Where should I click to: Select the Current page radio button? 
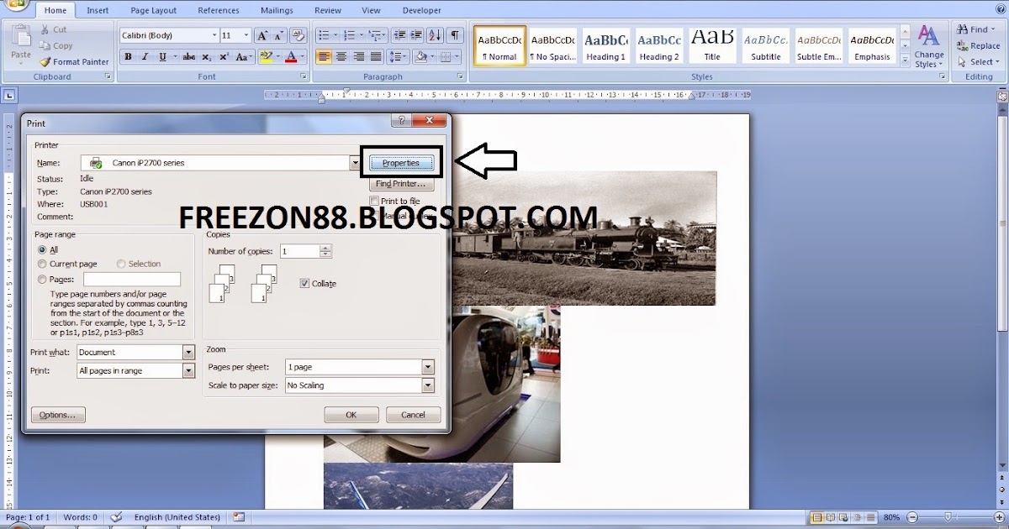[42, 264]
